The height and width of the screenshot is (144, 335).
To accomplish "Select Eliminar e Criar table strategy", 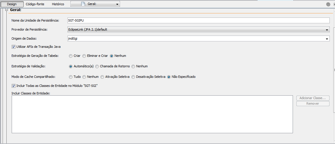I will (x=84, y=56).
